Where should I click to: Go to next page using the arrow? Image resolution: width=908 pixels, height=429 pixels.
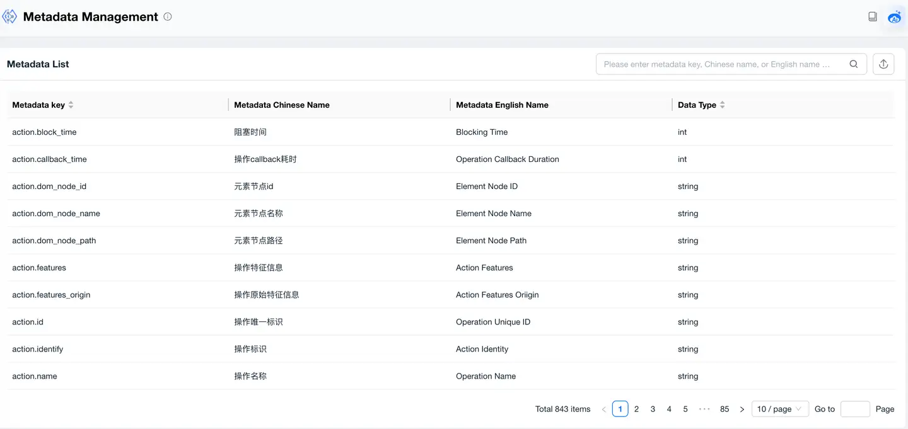(742, 409)
